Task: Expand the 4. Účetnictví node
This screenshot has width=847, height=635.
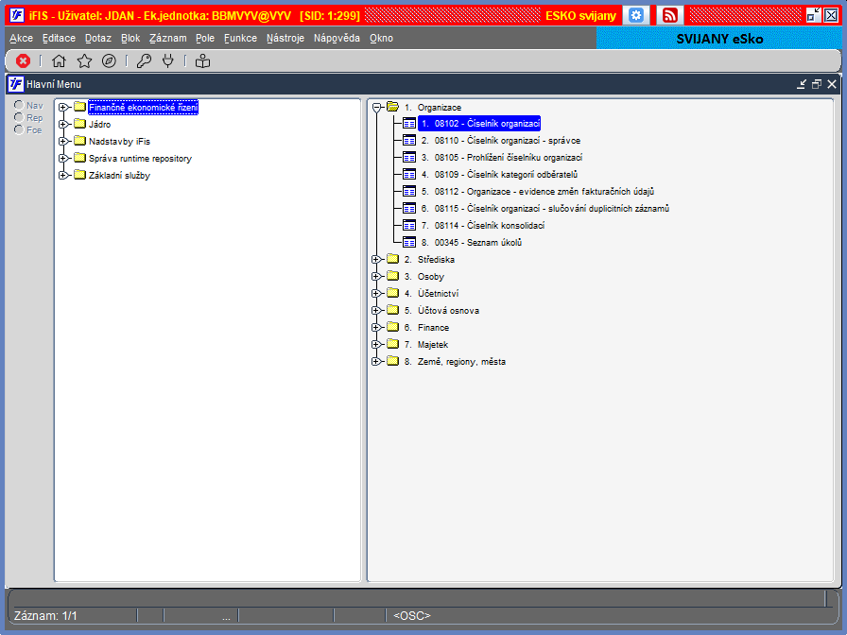Action: point(376,294)
